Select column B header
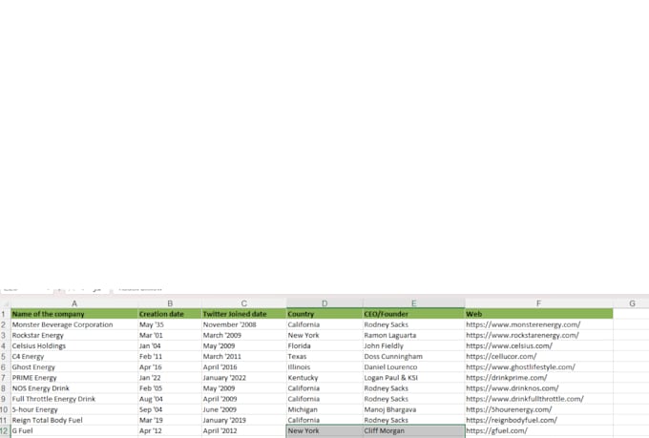This screenshot has width=649, height=438. (x=170, y=303)
